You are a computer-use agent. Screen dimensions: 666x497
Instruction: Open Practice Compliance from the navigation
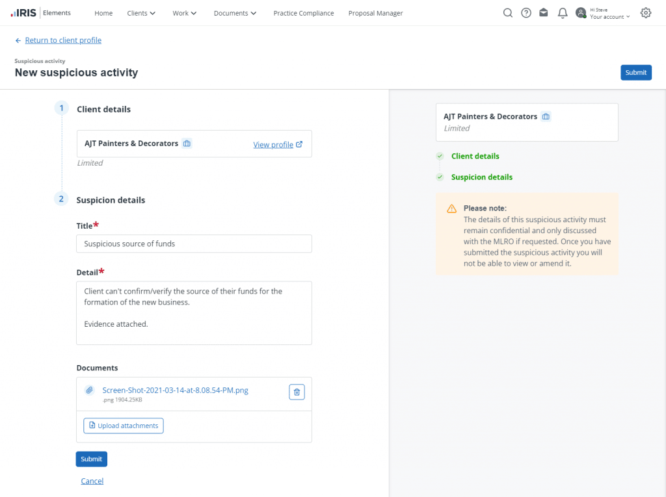[x=303, y=13]
